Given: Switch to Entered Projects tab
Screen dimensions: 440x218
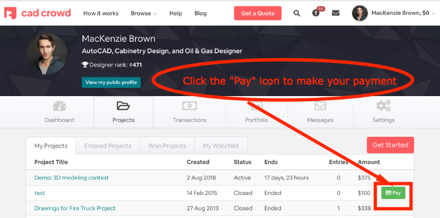Looking at the screenshot, I should pos(108,146).
